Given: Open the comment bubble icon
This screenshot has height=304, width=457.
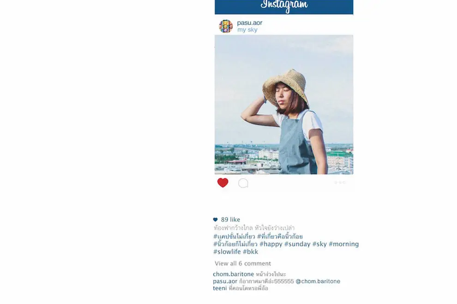Looking at the screenshot, I should tap(243, 183).
